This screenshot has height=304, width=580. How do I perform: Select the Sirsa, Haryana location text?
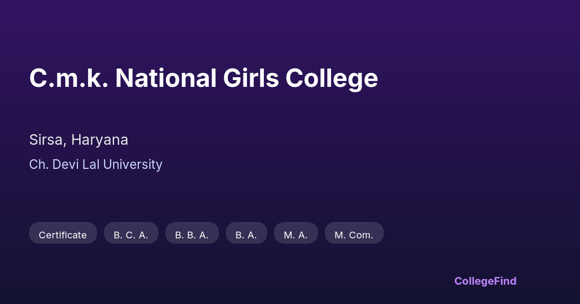(79, 140)
